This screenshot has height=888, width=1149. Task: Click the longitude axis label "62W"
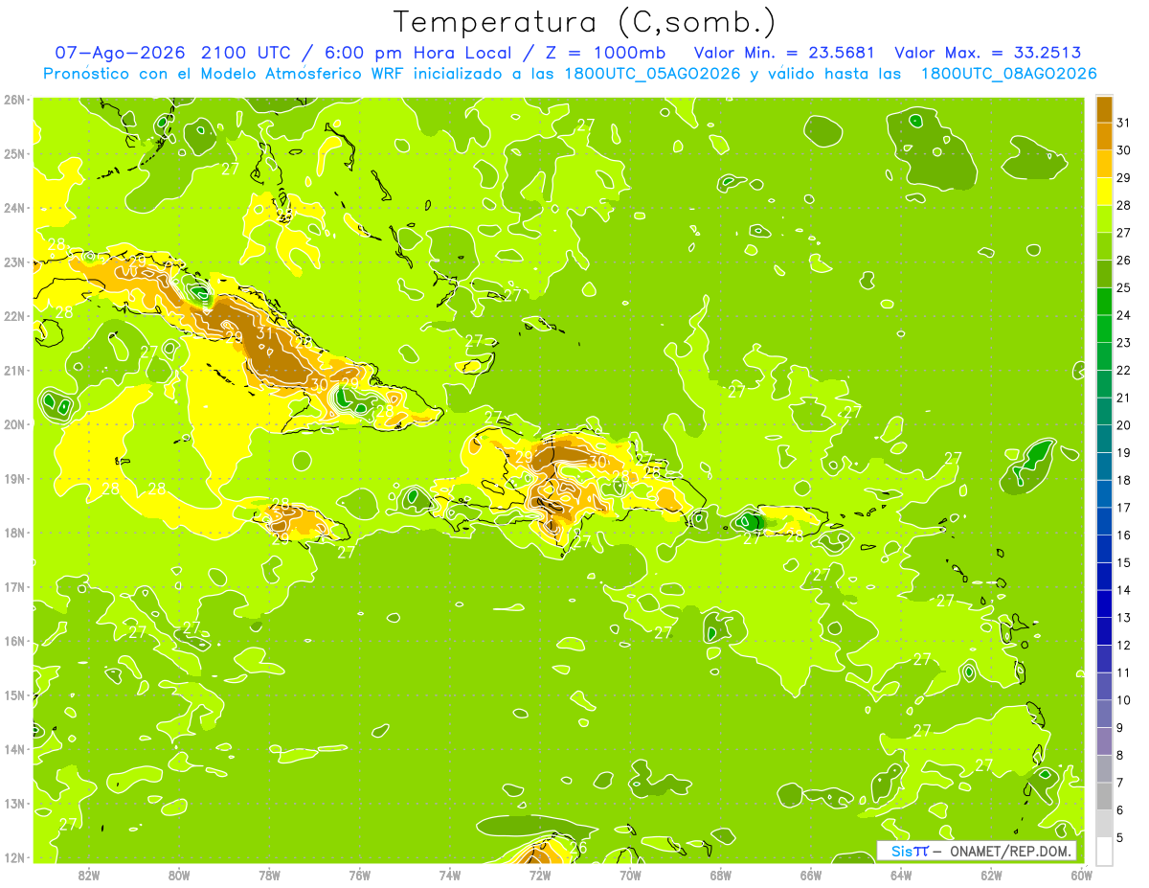click(x=991, y=875)
